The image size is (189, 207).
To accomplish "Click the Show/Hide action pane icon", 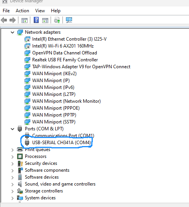I will click(x=45, y=20).
